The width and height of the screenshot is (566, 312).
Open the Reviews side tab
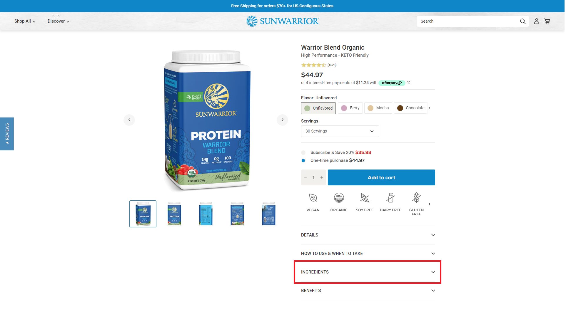[7, 134]
